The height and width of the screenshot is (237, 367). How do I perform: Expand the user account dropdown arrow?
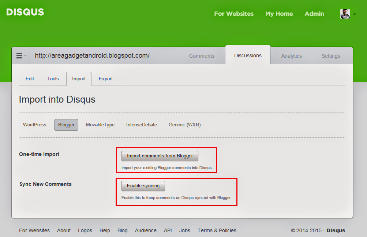(354, 14)
